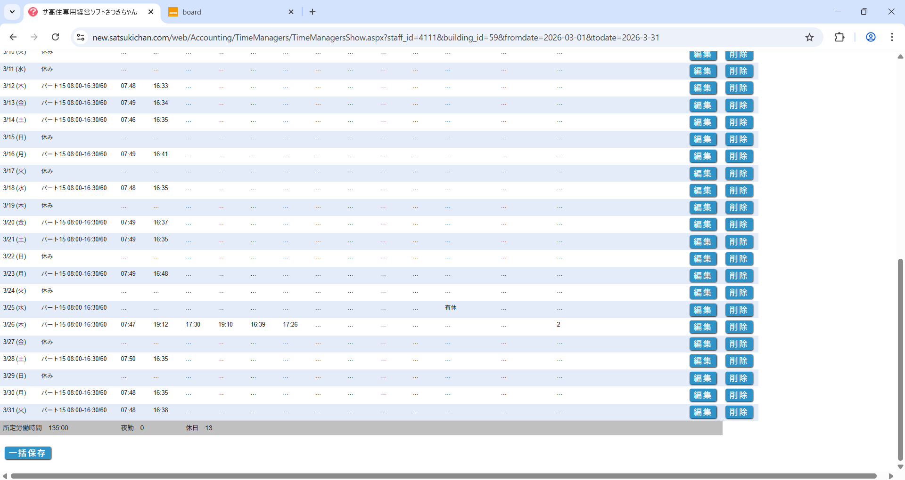Click 編集 for the 3/26 row

pos(703,327)
